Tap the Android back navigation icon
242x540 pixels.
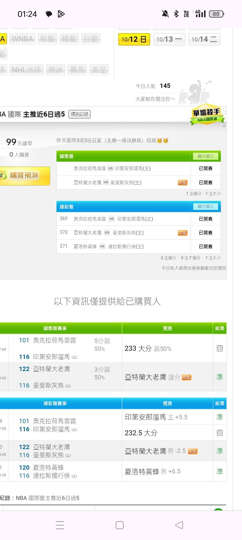click(x=179, y=525)
